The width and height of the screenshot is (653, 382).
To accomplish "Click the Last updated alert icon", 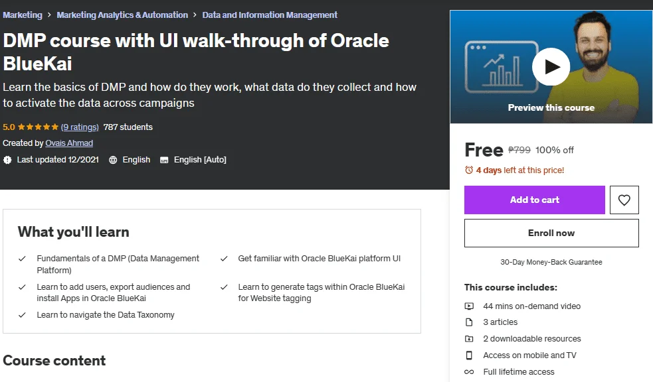I will [x=7, y=160].
